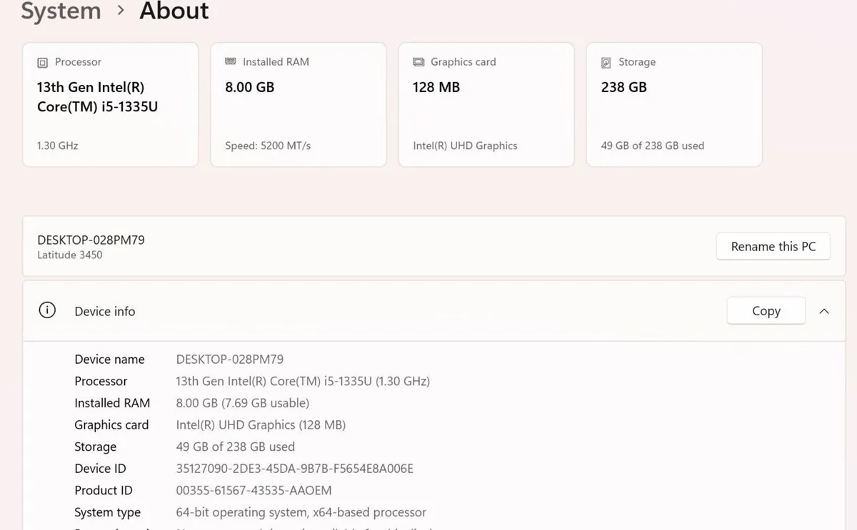Click the Storage drive icon
Screen dimensions: 857x530
tap(606, 63)
